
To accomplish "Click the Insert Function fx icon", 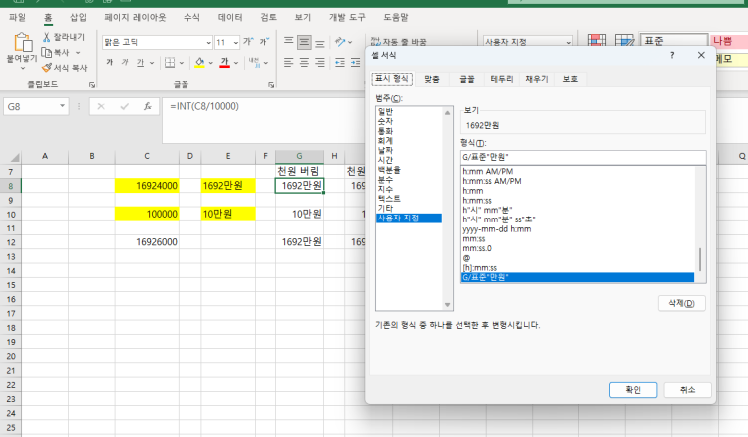I will click(147, 106).
